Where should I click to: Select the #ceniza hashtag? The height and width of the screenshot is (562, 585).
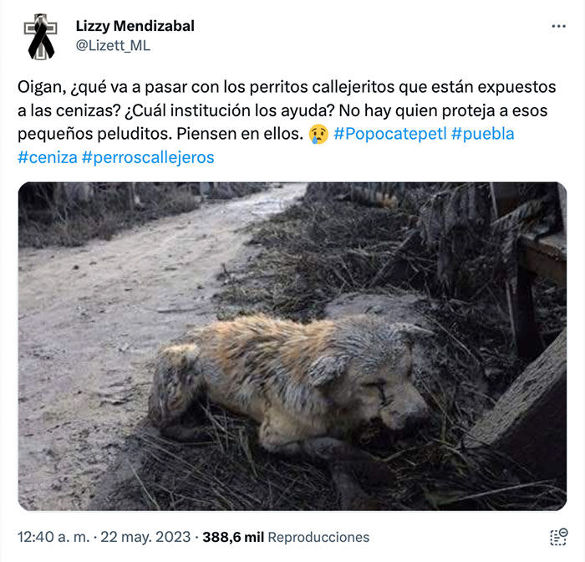click(x=48, y=157)
